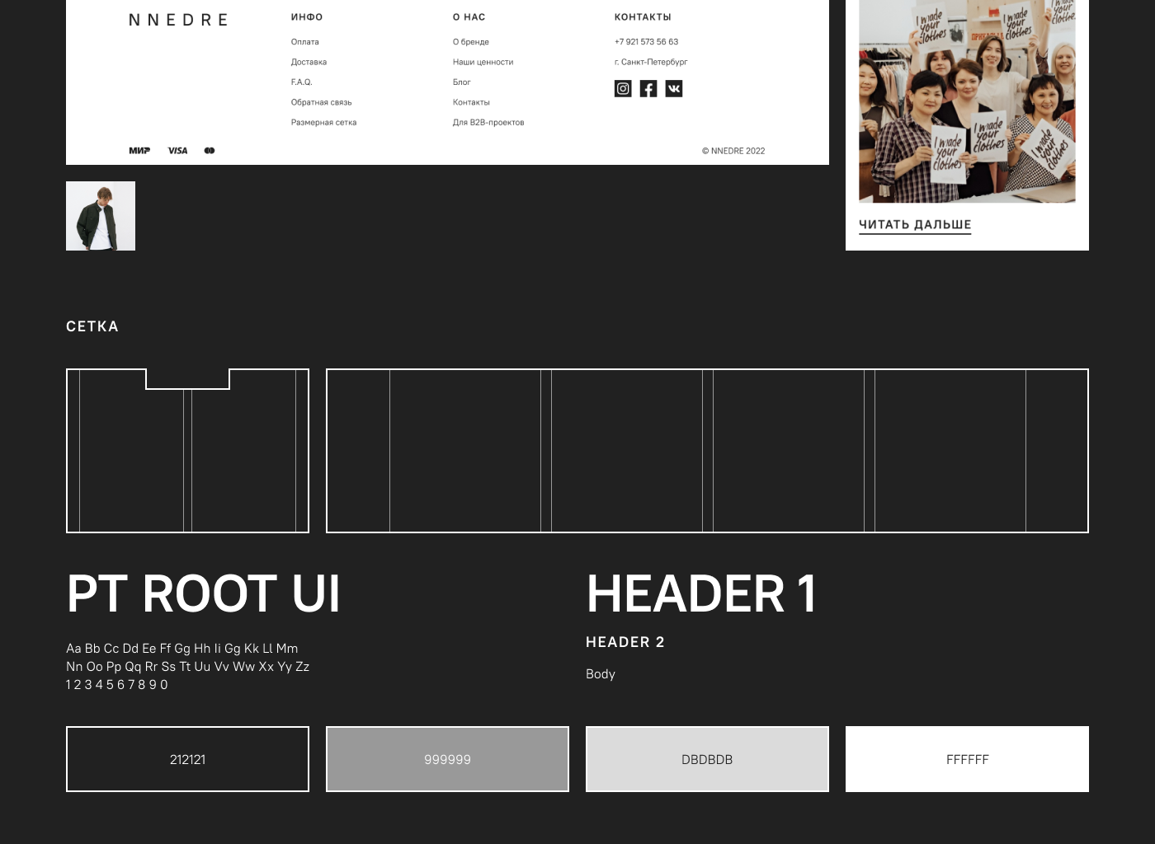Click the Mastercard payment logo
1155x844 pixels.
(210, 151)
